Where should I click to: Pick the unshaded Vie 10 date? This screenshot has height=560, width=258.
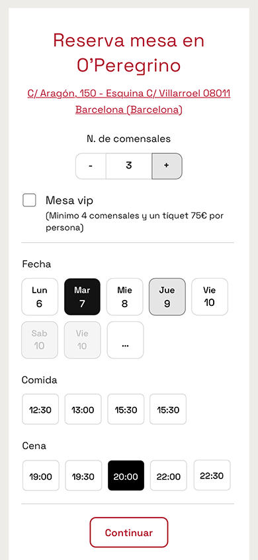(210, 297)
